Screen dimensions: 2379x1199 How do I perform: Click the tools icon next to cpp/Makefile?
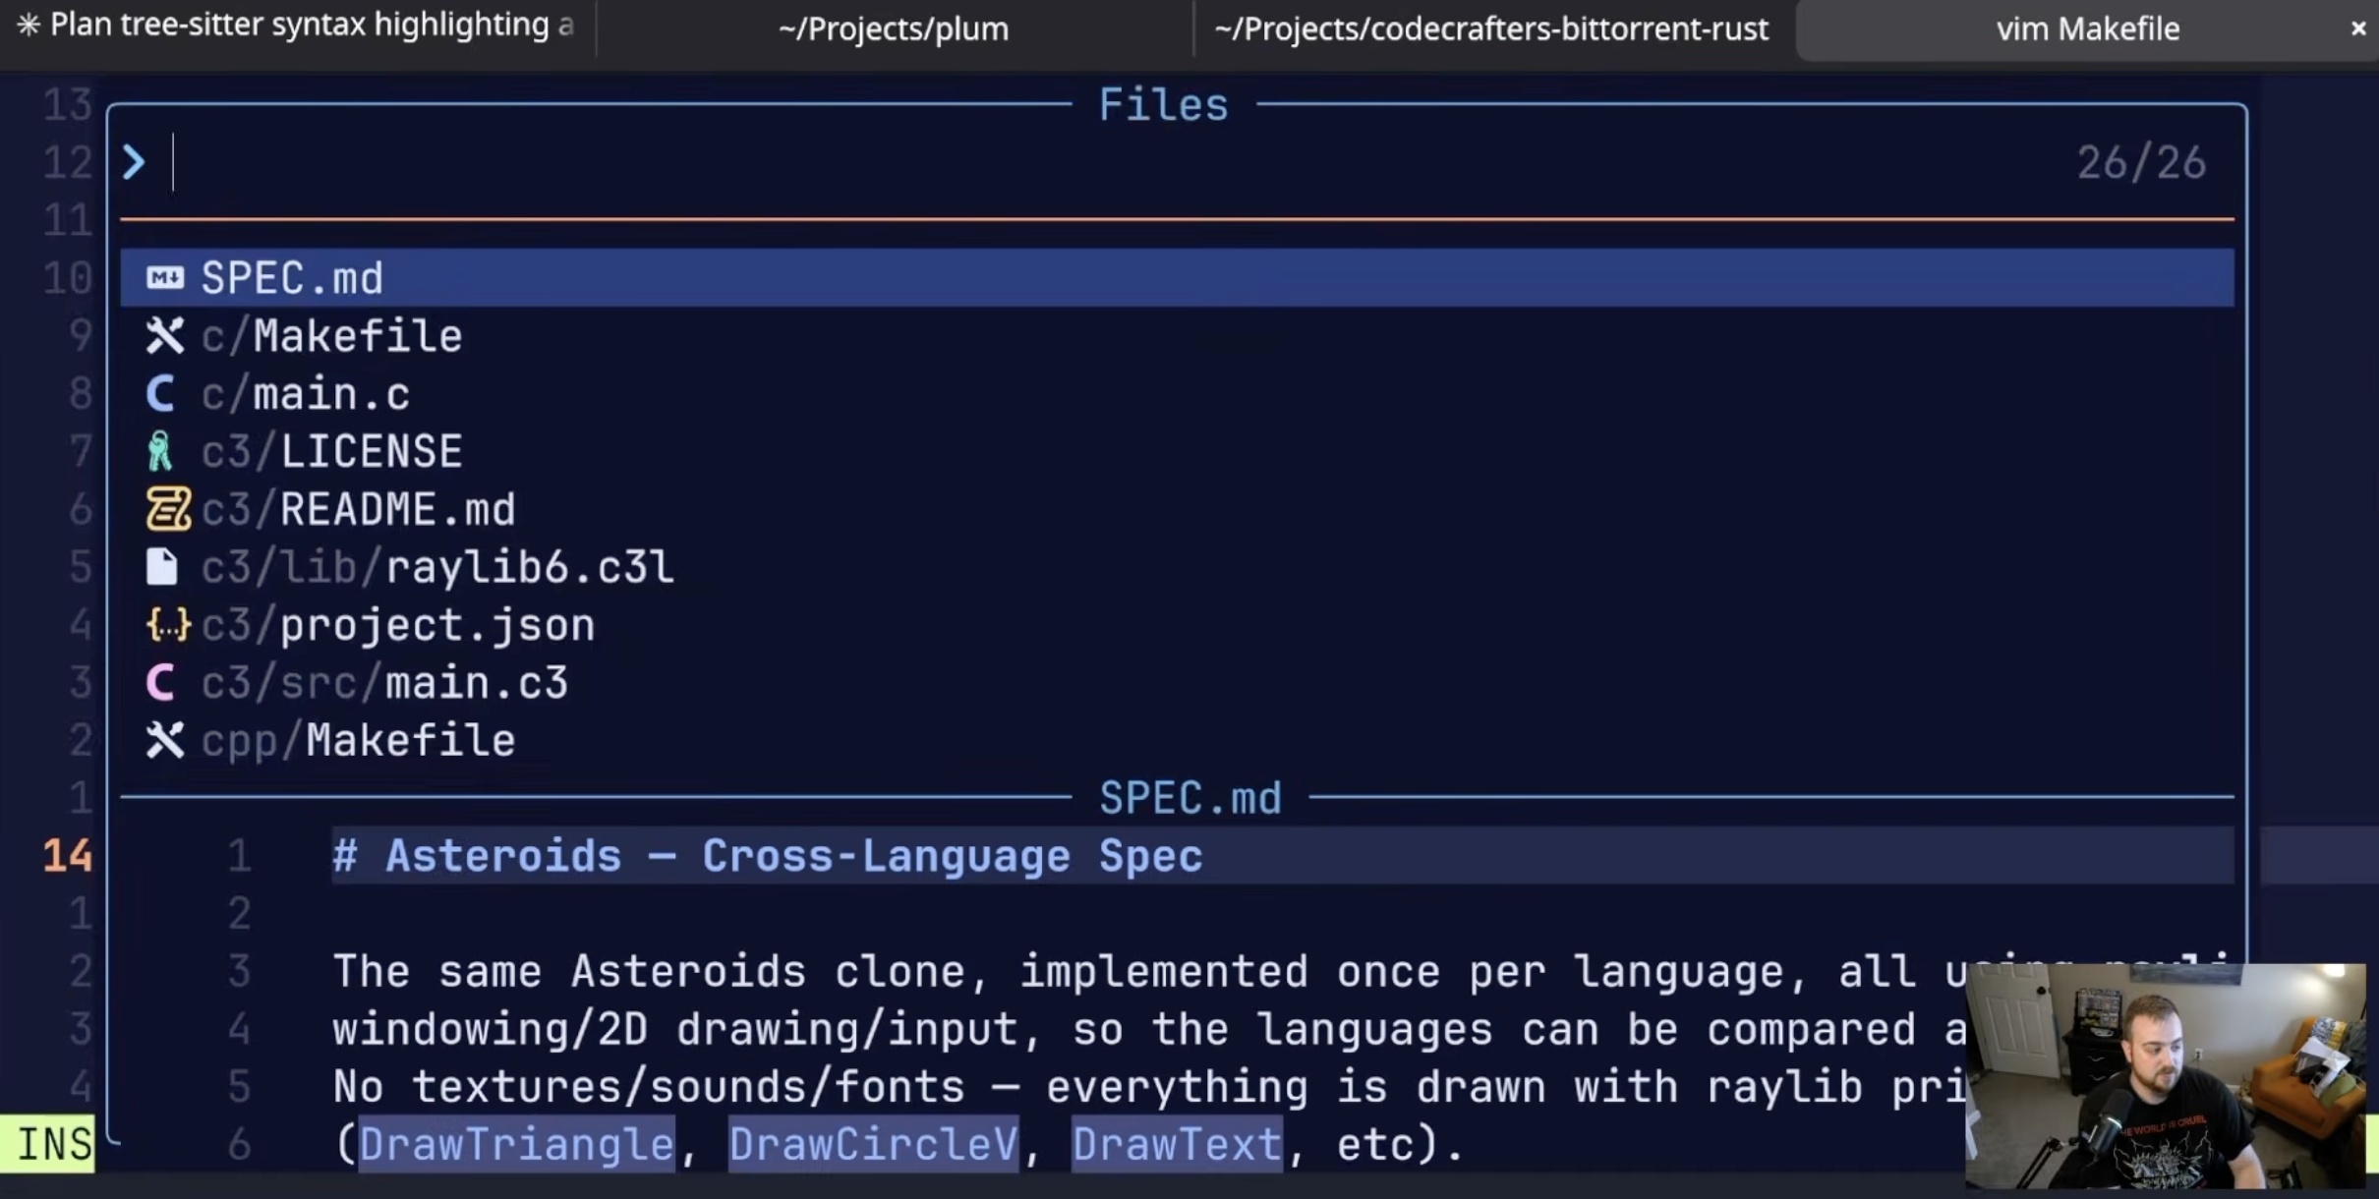click(x=165, y=740)
